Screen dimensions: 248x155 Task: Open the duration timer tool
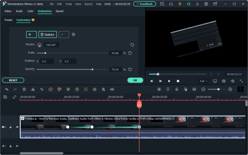coord(77,89)
